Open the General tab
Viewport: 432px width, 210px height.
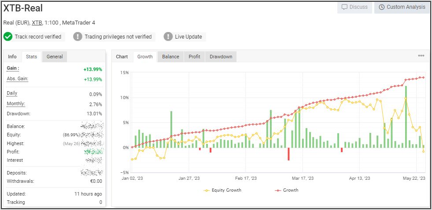pos(55,57)
